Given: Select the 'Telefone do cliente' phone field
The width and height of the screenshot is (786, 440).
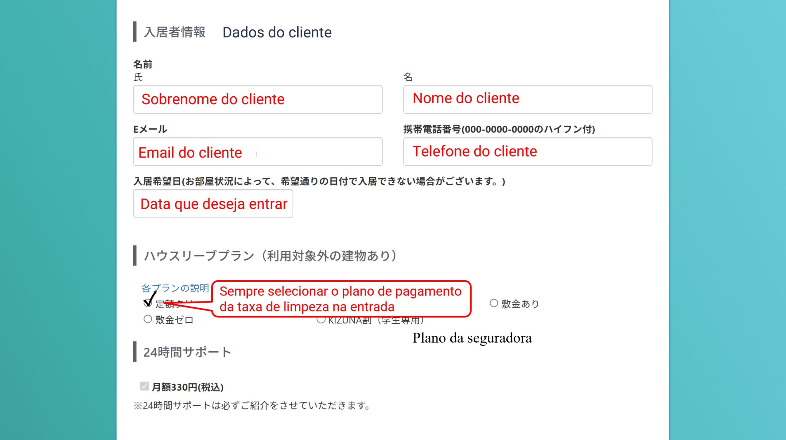Looking at the screenshot, I should (527, 152).
